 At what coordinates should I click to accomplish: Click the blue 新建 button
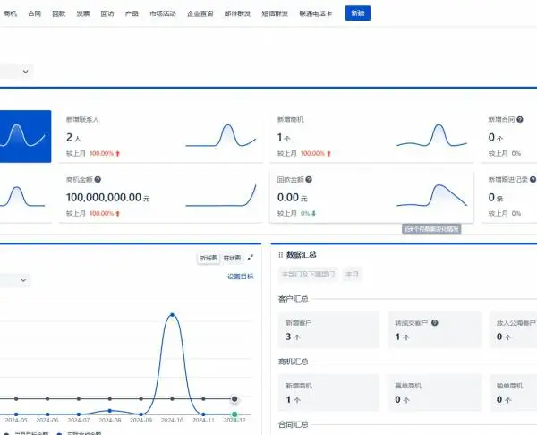(x=357, y=13)
